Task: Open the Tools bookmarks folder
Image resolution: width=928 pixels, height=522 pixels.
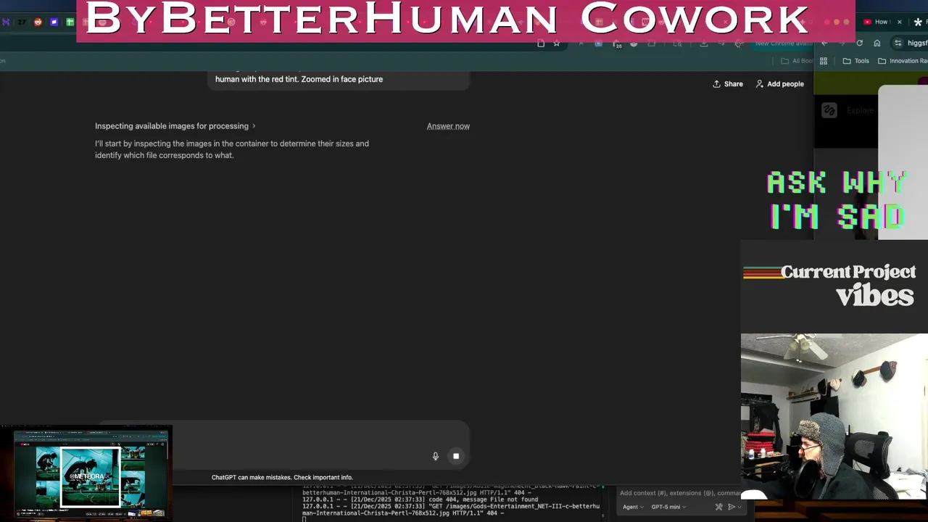Action: pos(855,61)
